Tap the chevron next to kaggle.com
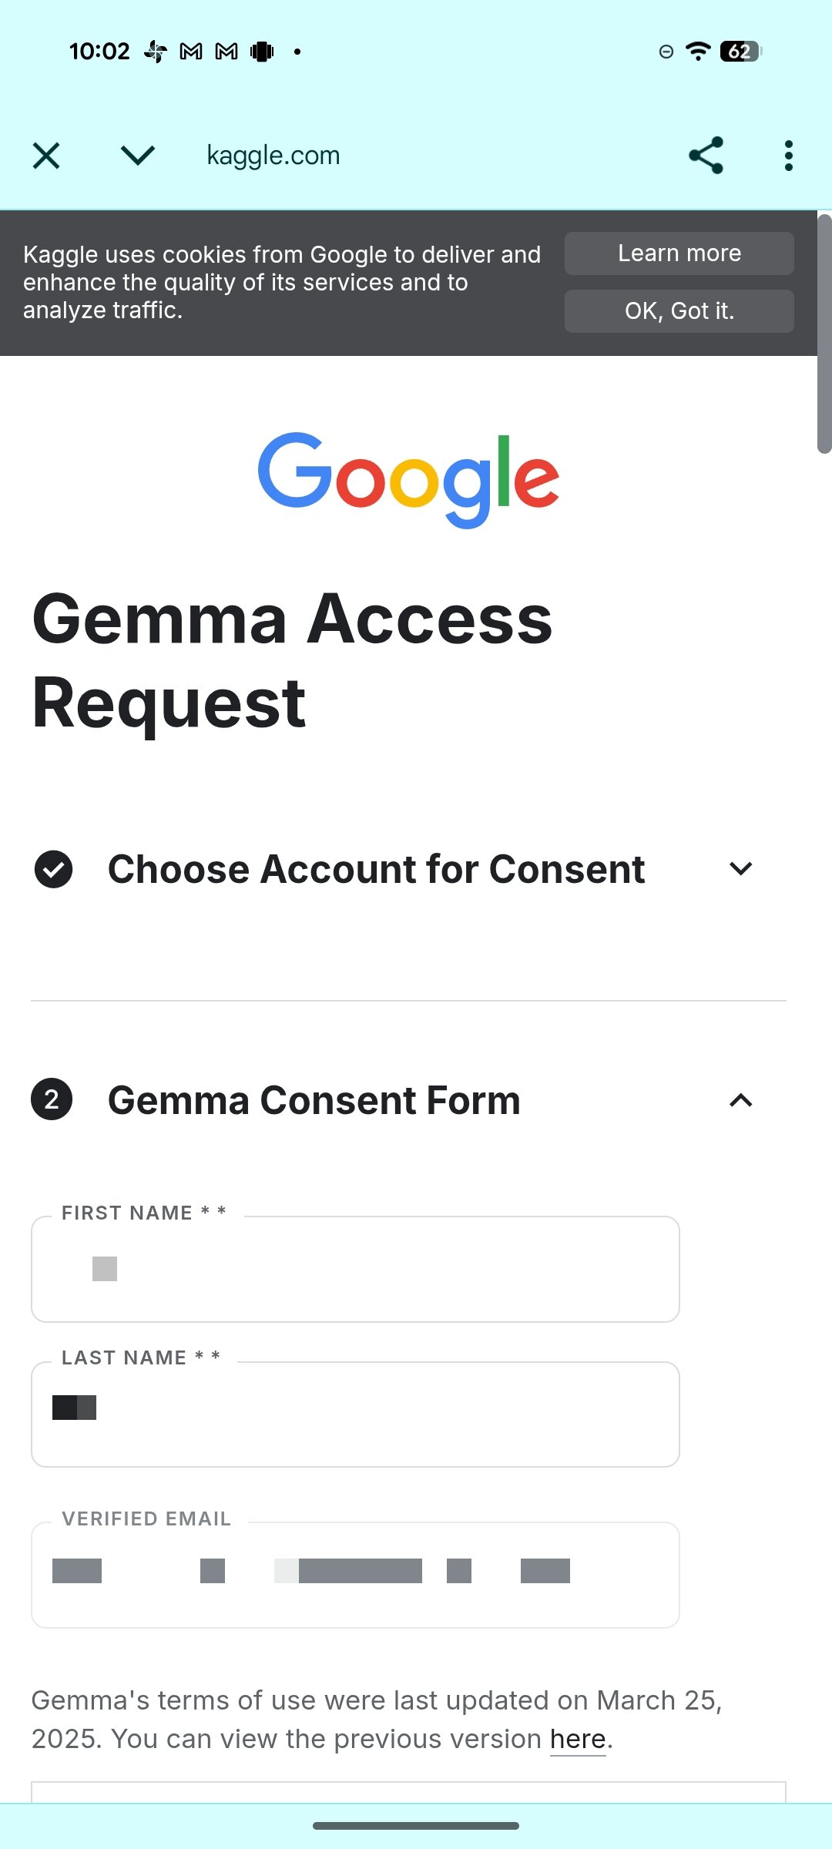The height and width of the screenshot is (1849, 832). point(138,156)
